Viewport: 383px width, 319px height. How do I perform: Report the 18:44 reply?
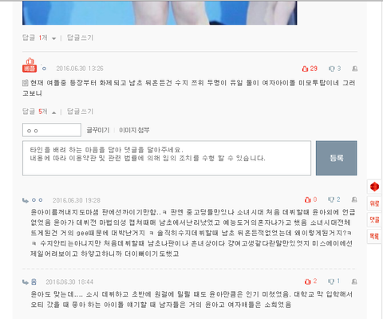click(354, 282)
